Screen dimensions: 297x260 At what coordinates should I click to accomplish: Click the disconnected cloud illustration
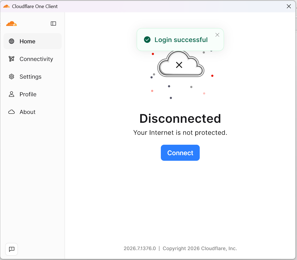[x=181, y=64]
